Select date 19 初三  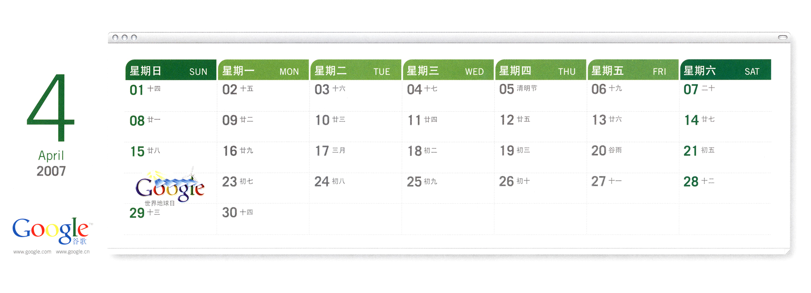515,150
